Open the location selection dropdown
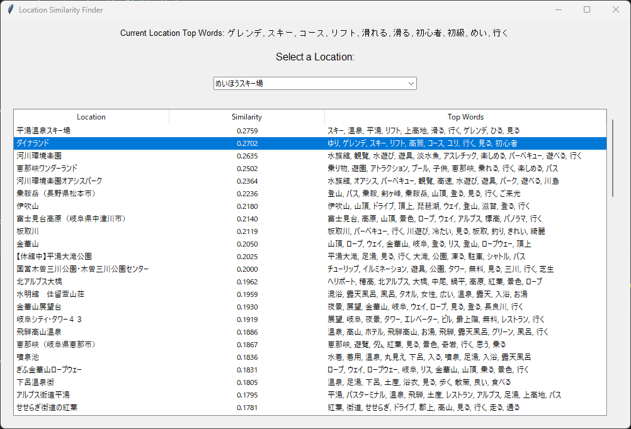The height and width of the screenshot is (429, 631). coord(411,83)
